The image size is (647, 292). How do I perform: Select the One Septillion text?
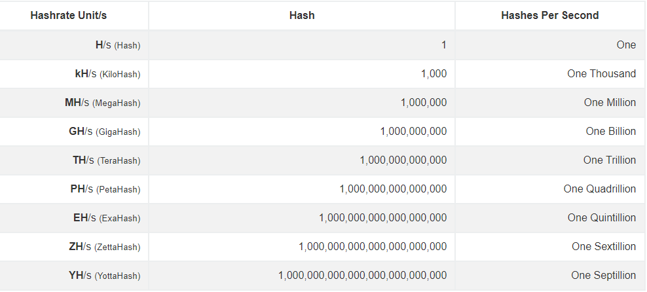pyautogui.click(x=604, y=275)
